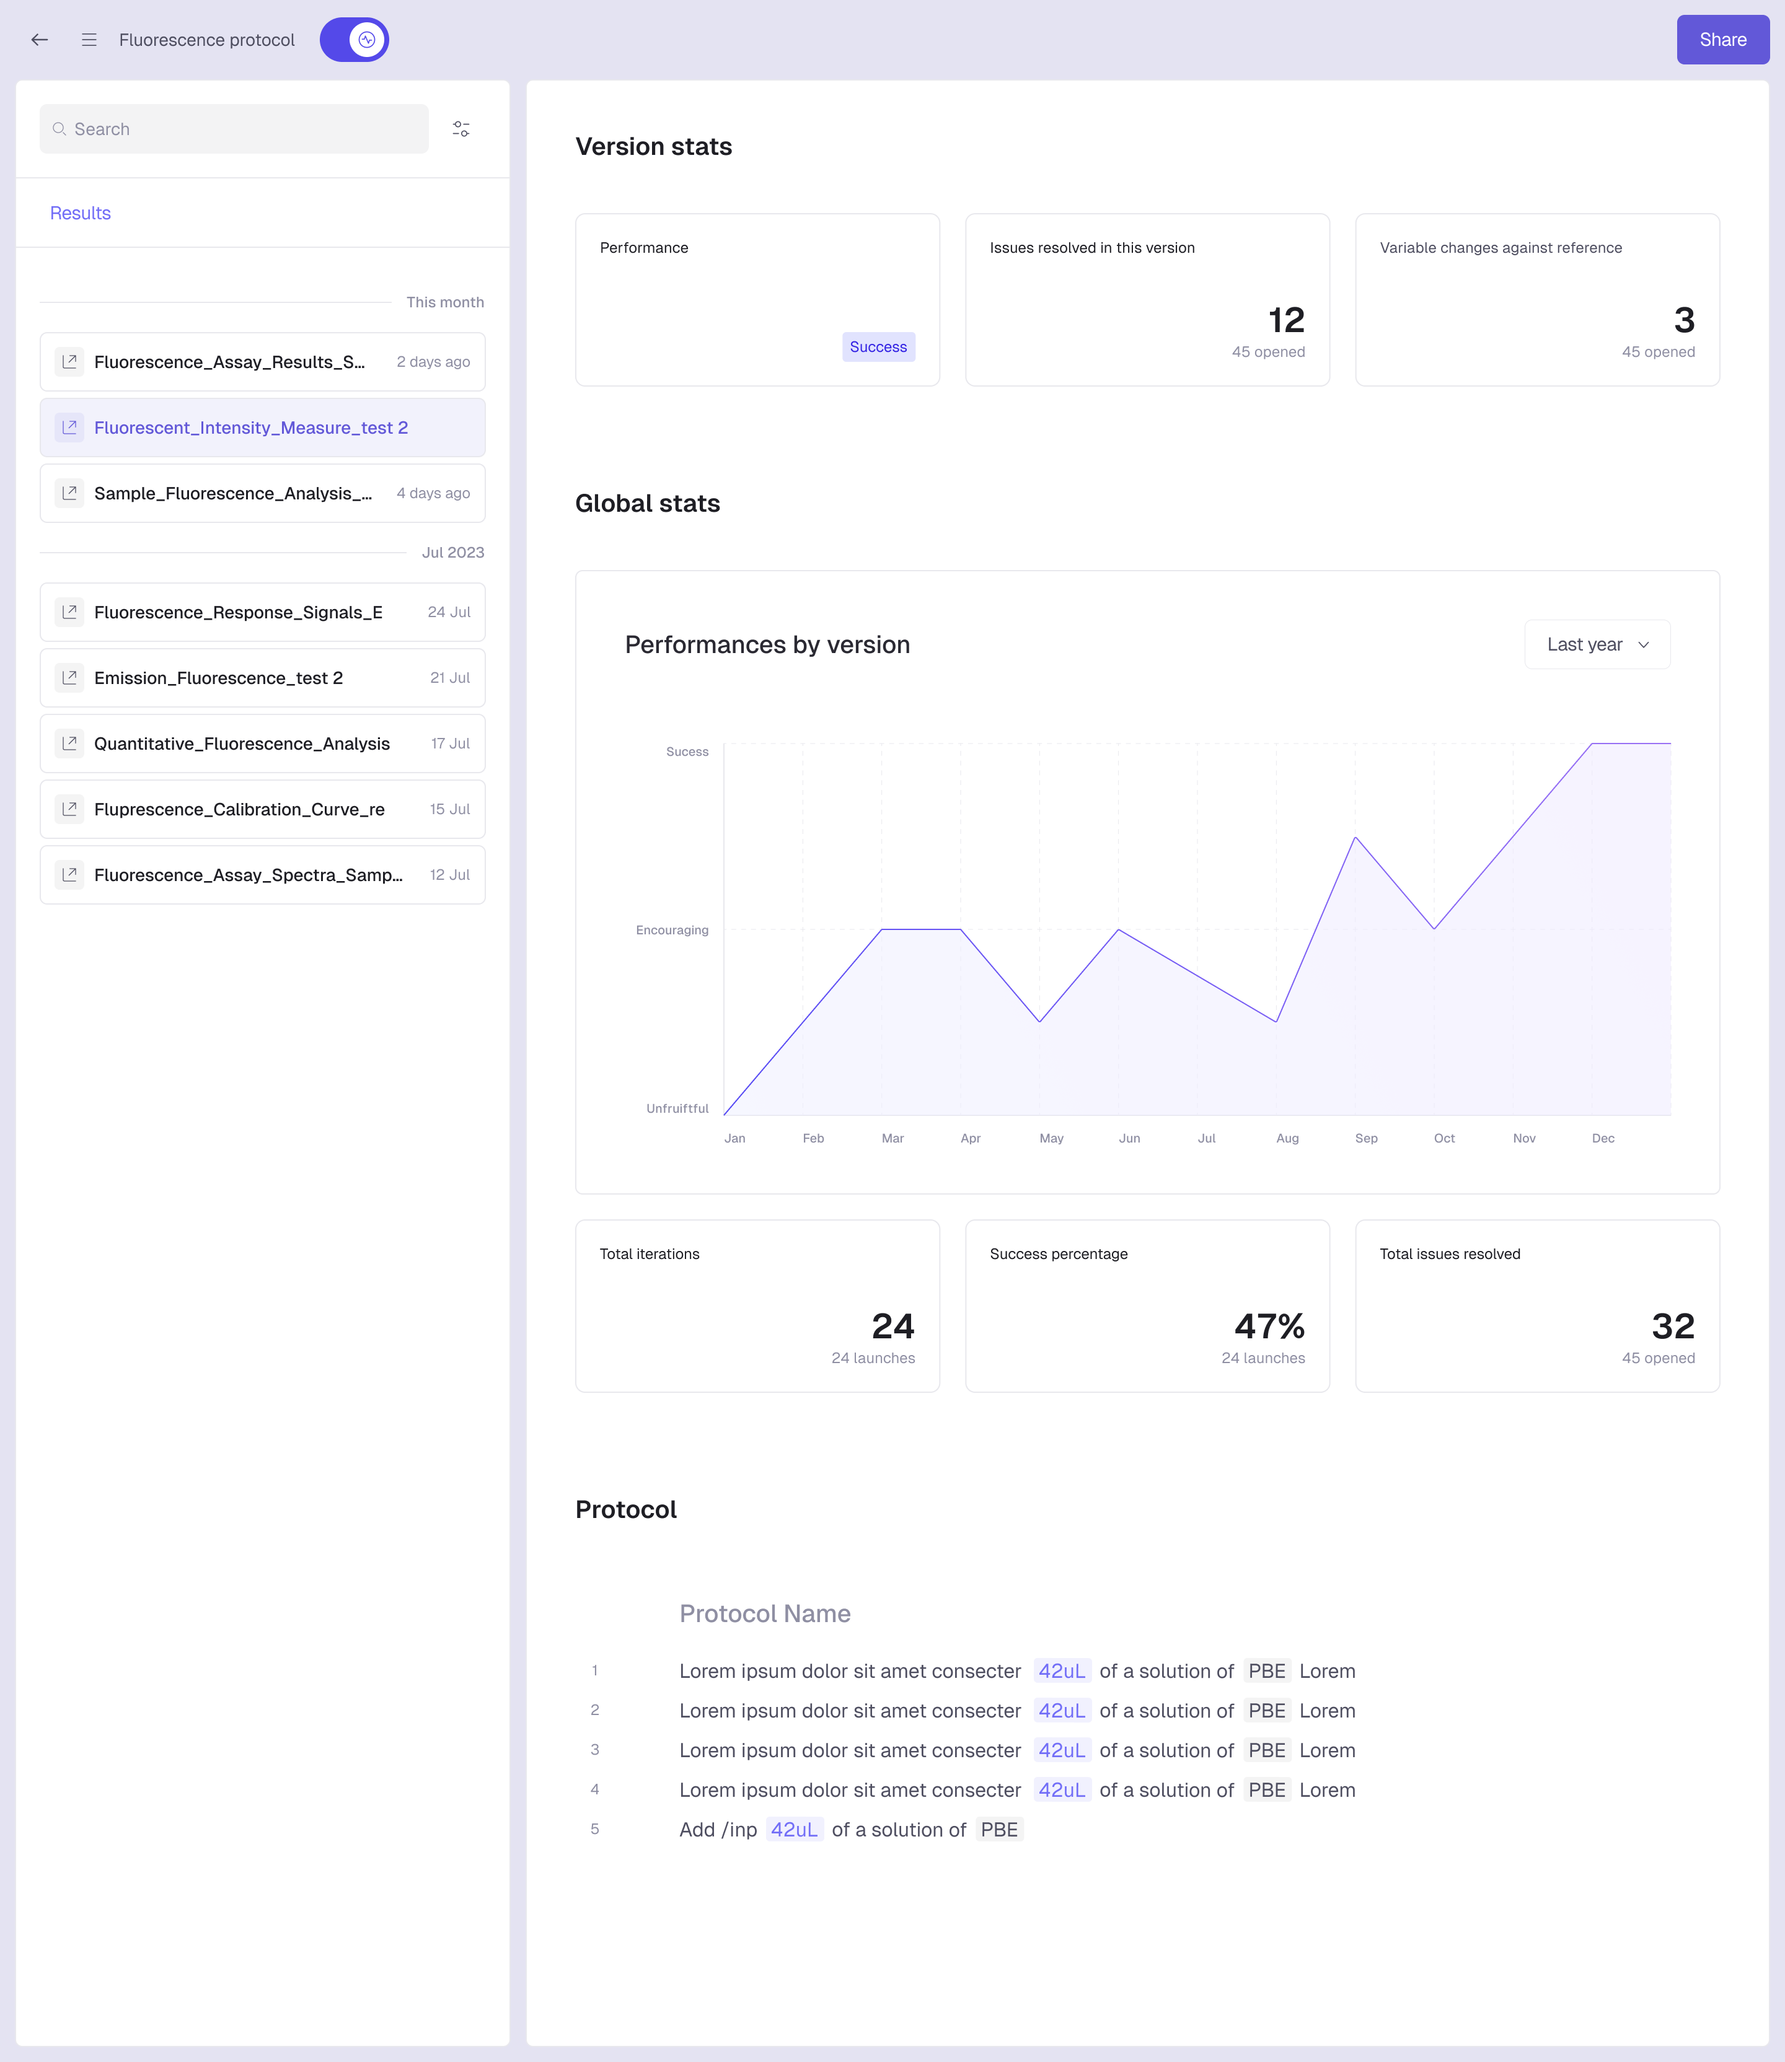
Task: Open the hamburger menu icon
Action: pos(89,40)
